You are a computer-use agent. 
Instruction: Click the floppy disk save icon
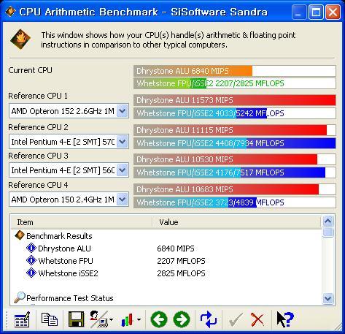pyautogui.click(x=76, y=319)
